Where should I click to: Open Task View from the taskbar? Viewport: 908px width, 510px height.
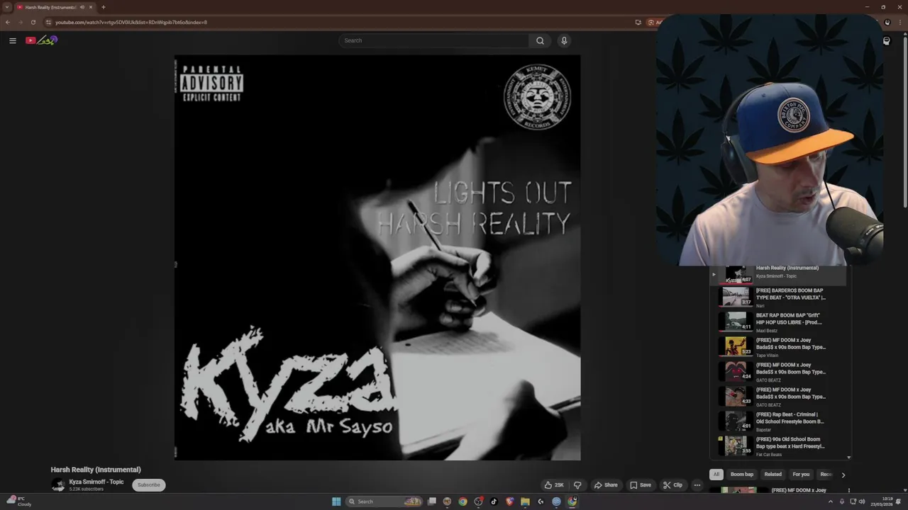pyautogui.click(x=432, y=501)
